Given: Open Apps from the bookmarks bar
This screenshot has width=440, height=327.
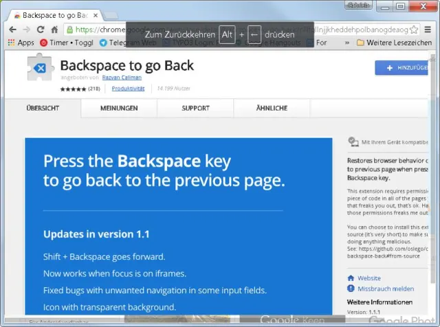Looking at the screenshot, I should click(x=21, y=43).
